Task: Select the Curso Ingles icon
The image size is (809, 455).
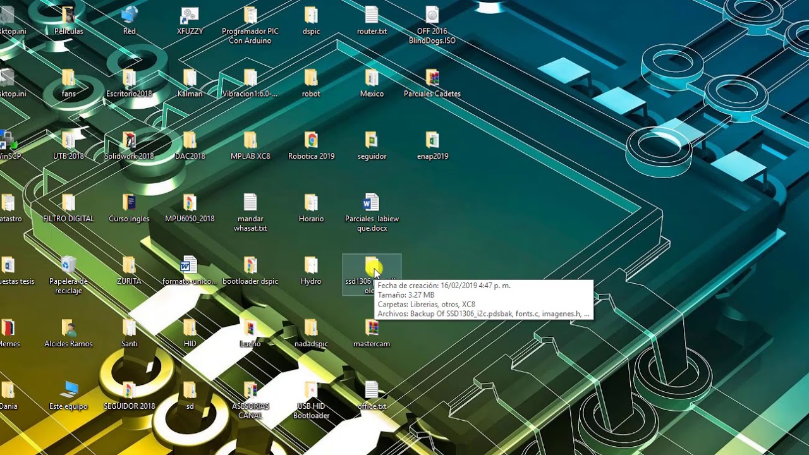Action: point(129,203)
